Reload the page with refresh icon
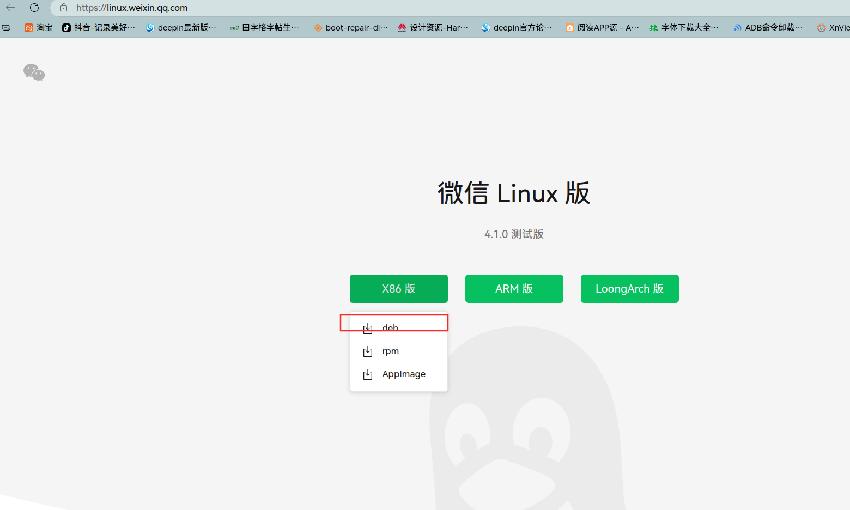850x510 pixels. point(34,8)
